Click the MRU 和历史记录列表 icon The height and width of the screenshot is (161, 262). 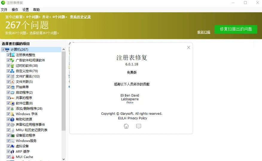12,130
